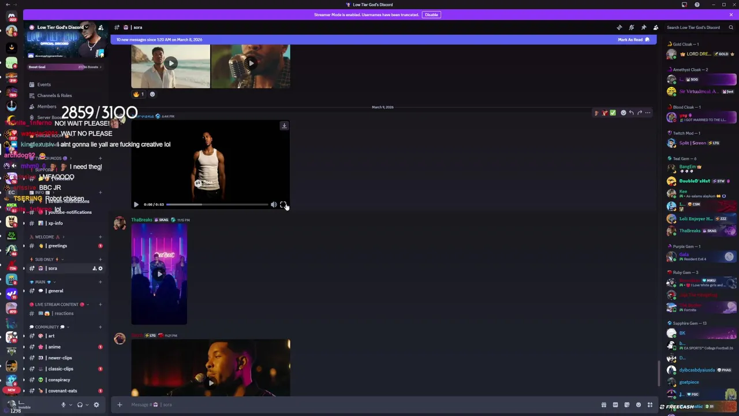Viewport: 739px width, 416px height.
Task: Open pinned messages pin icon
Action: 644,27
